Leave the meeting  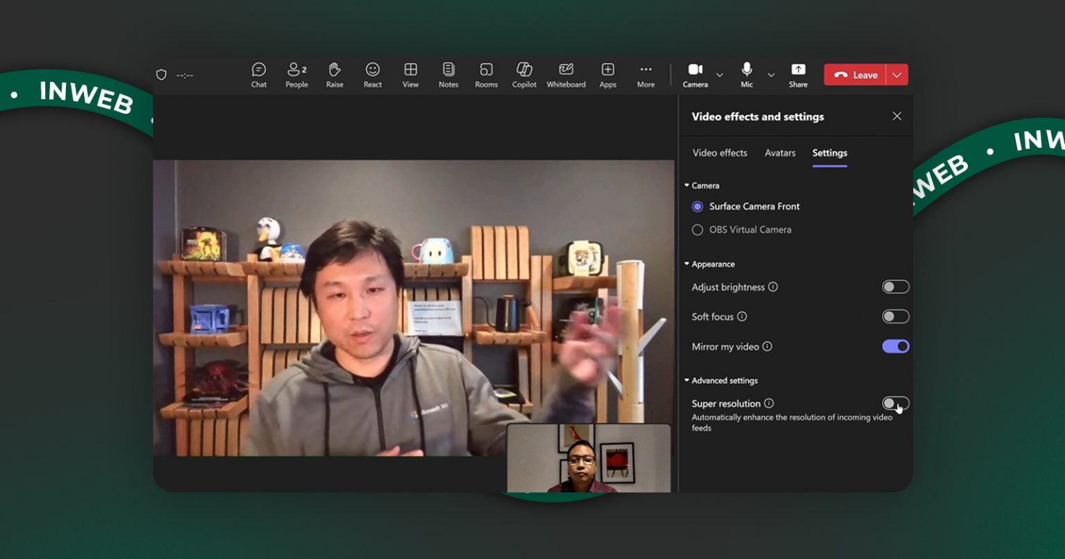click(x=856, y=75)
